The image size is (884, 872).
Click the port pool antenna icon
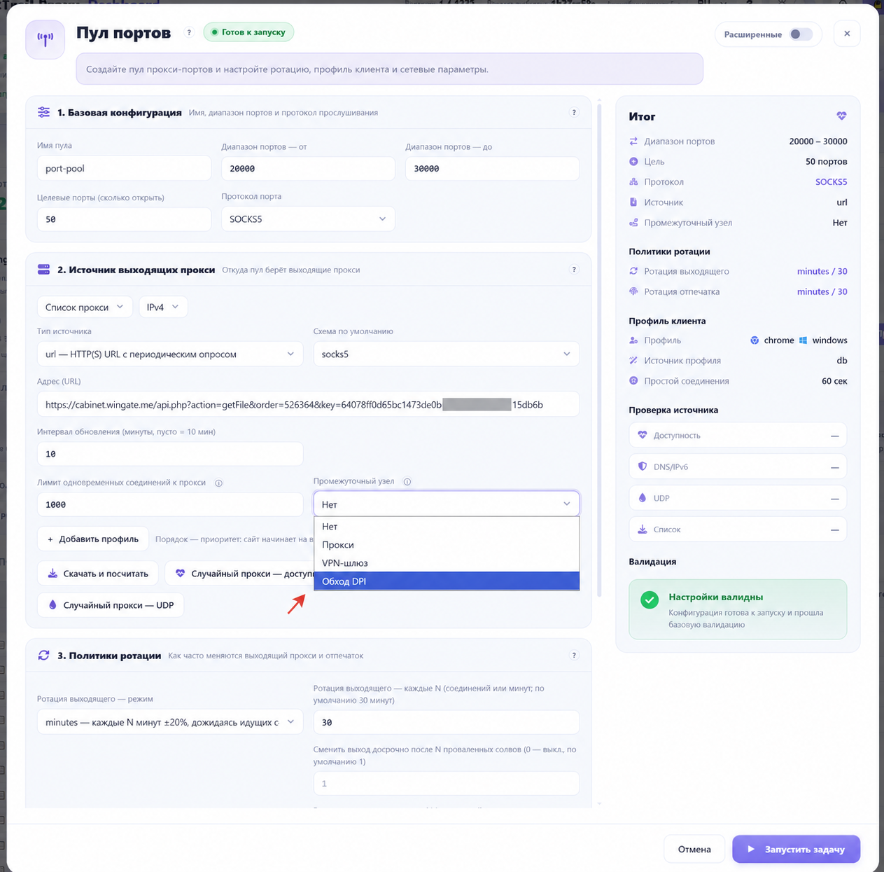pos(45,40)
